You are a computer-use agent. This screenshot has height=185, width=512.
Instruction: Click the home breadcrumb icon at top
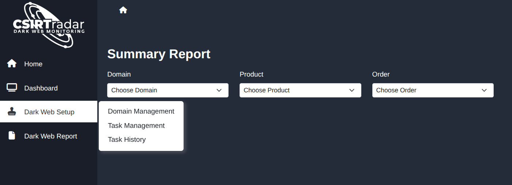point(123,10)
